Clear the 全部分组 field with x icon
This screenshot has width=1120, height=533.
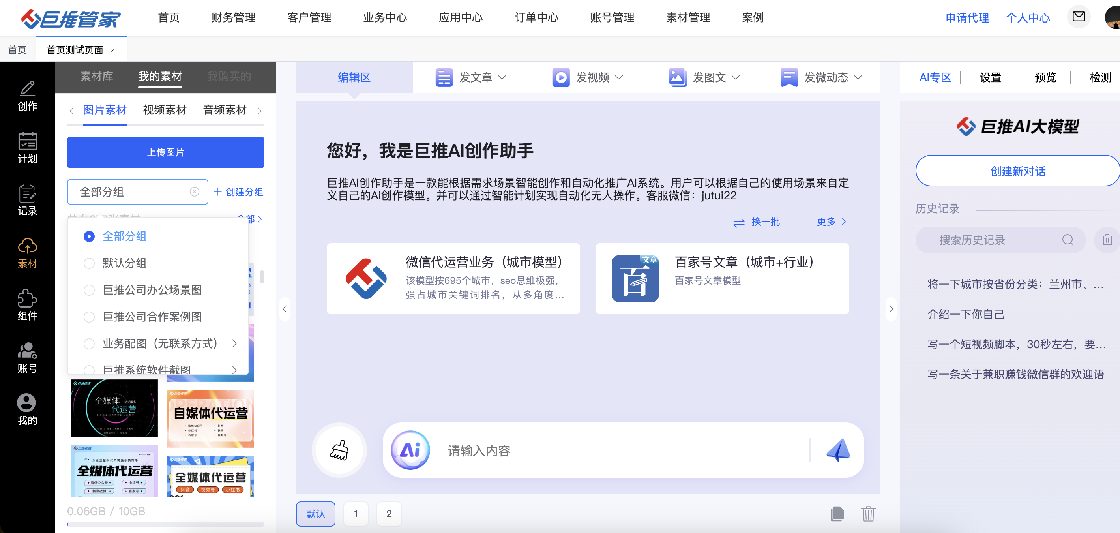coord(194,192)
